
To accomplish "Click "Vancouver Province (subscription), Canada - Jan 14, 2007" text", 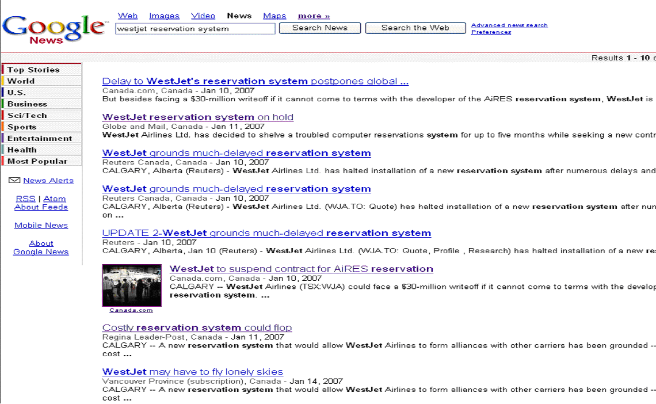I will coord(223,381).
